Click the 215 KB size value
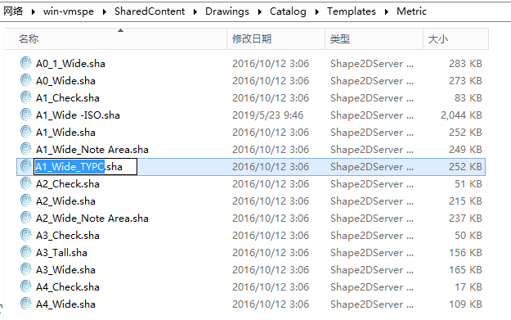Screen dimensions: 511x320 (x=465, y=201)
